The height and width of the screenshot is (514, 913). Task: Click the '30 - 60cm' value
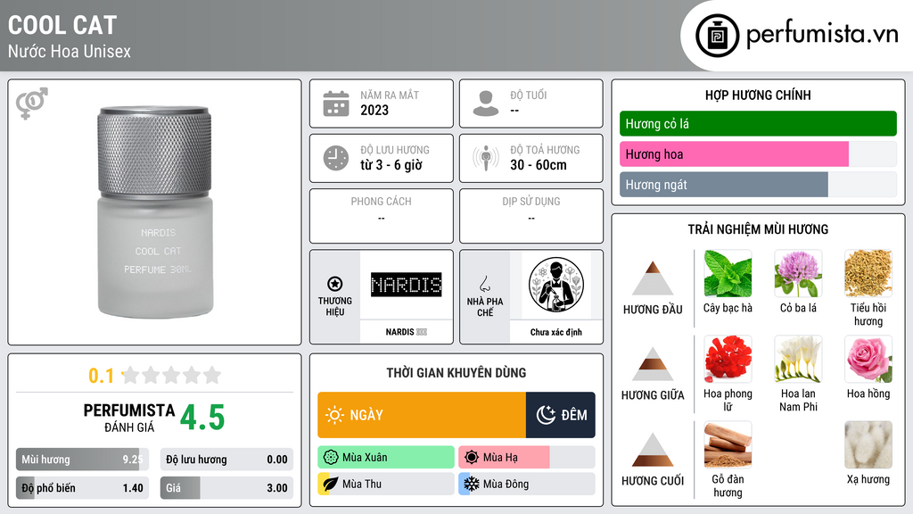click(539, 165)
